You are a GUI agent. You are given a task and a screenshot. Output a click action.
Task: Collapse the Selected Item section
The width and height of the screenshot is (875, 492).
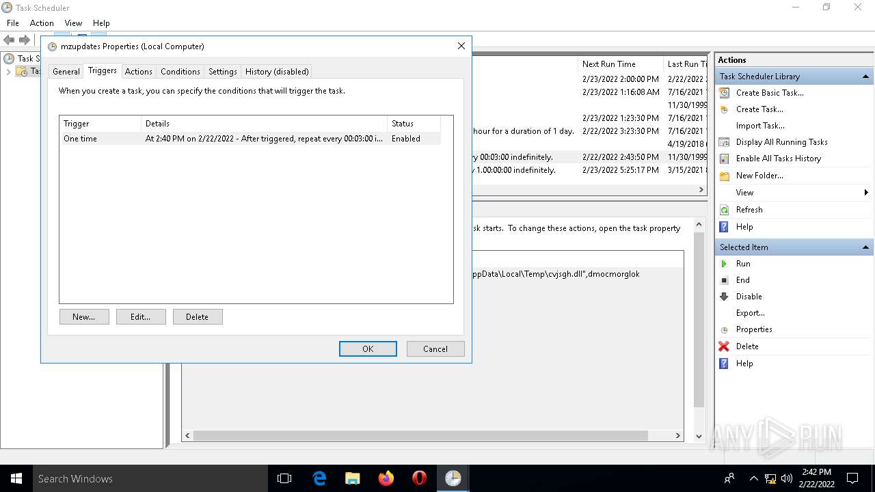tap(865, 247)
